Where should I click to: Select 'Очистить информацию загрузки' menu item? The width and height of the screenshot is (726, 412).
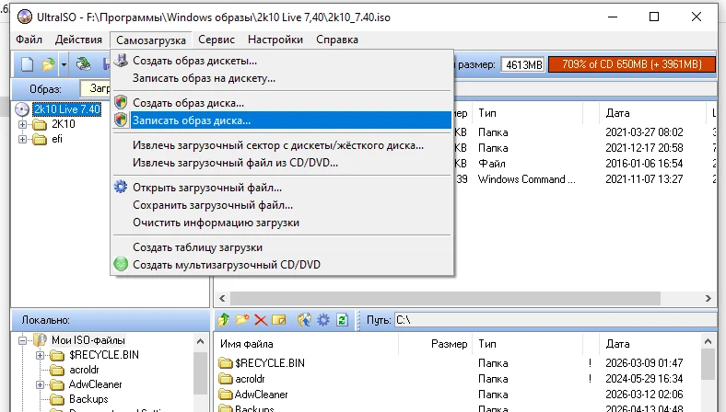pos(216,223)
